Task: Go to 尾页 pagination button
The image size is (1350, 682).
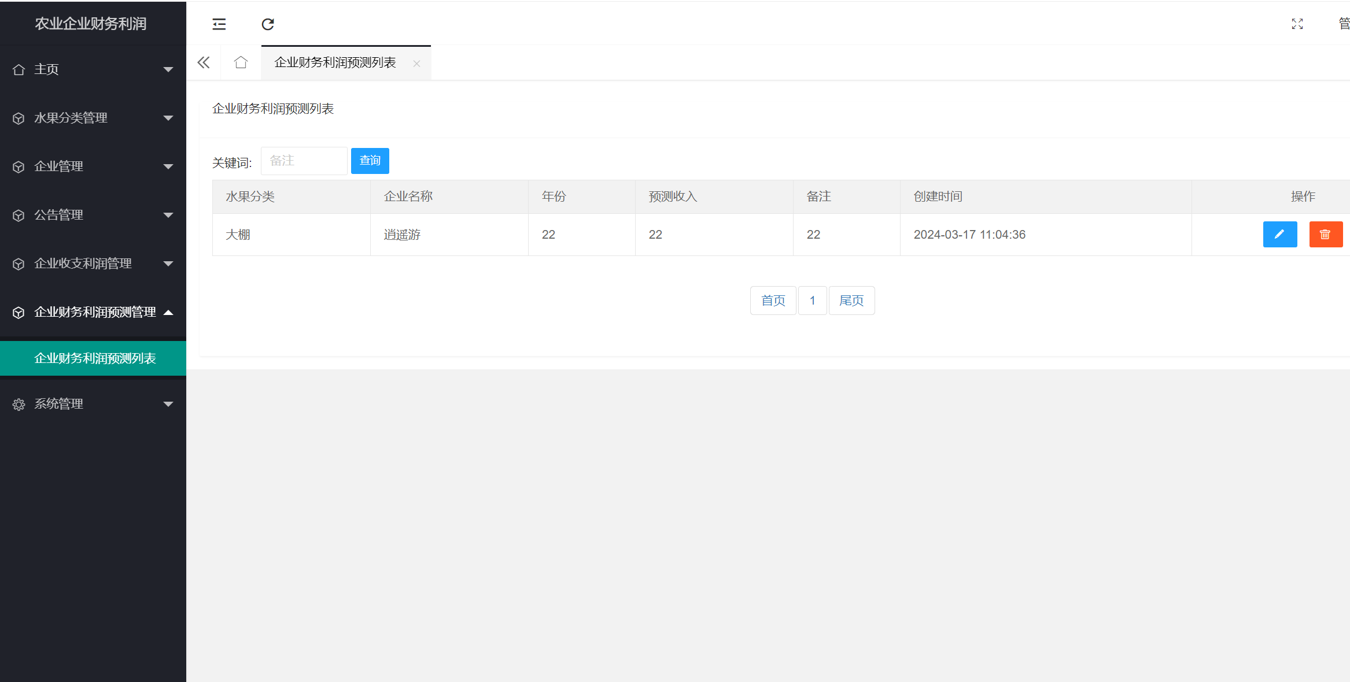Action: point(851,301)
